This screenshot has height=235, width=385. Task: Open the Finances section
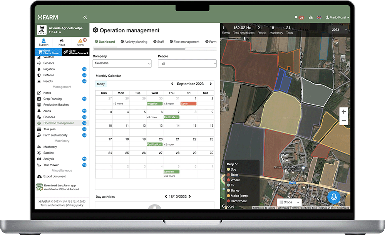click(49, 117)
